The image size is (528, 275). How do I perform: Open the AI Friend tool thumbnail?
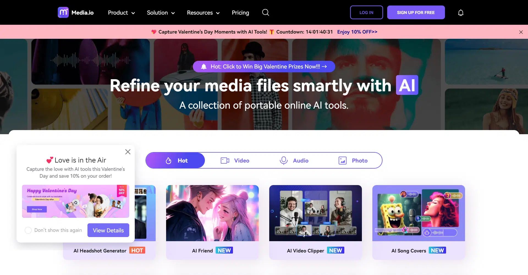click(212, 213)
